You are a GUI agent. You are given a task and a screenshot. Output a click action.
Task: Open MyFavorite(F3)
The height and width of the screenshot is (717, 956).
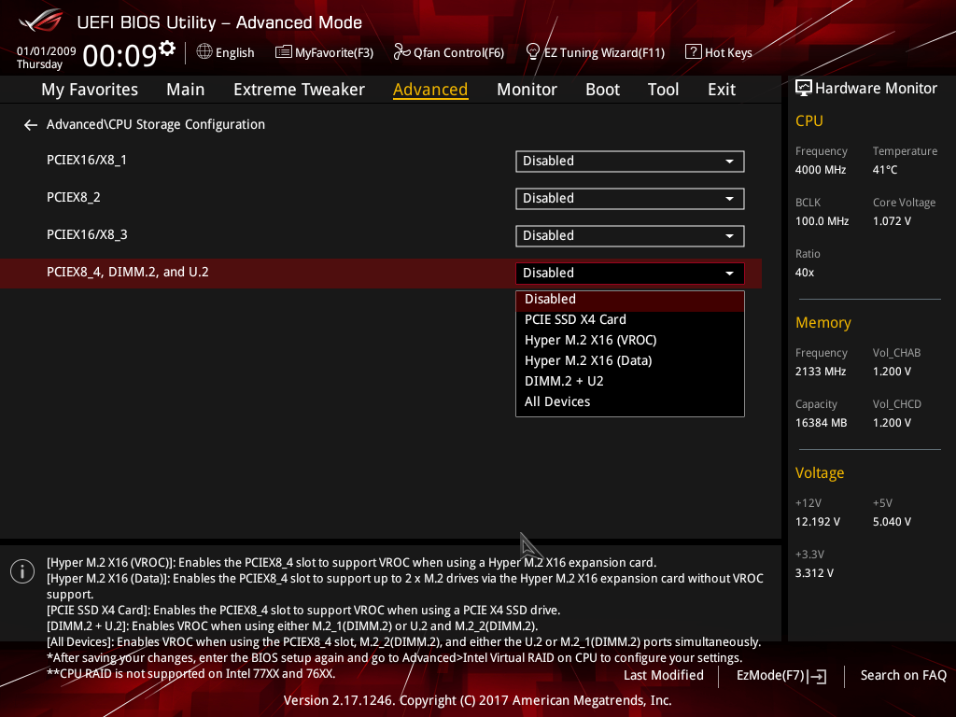324,52
